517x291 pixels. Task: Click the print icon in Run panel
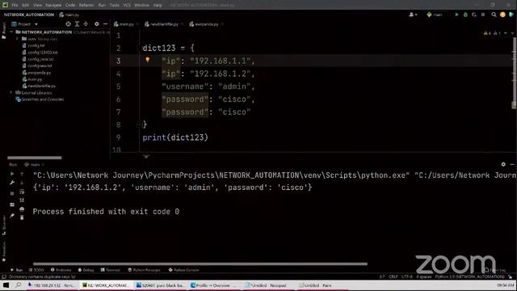[x=22, y=209]
